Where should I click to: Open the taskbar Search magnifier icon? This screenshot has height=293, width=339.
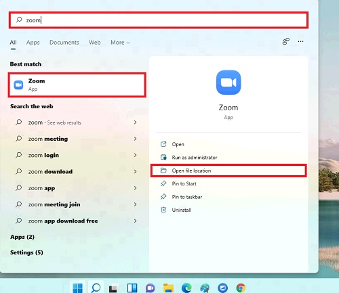pyautogui.click(x=96, y=288)
